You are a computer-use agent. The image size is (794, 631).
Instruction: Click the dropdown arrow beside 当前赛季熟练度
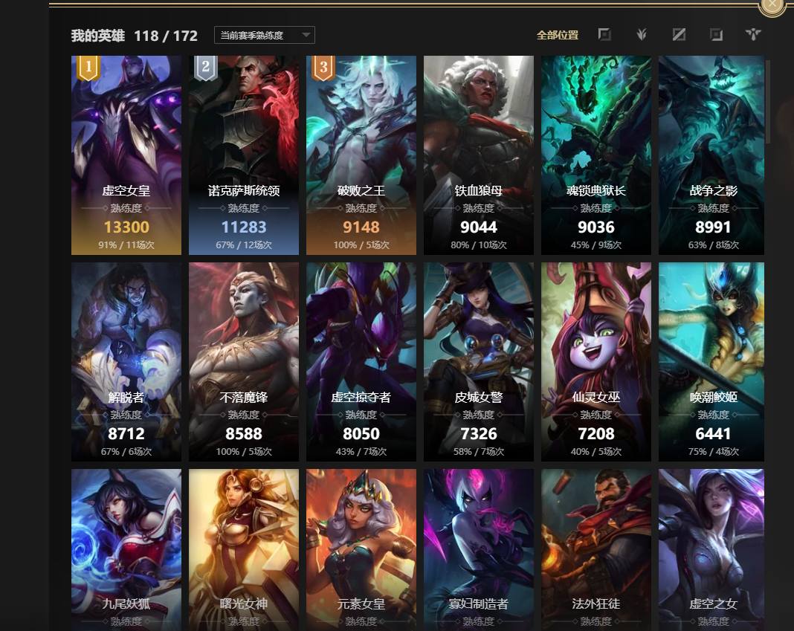click(x=306, y=35)
